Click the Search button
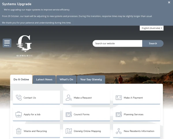Screen dimensions: 173x139 pyautogui.click(x=153, y=43)
